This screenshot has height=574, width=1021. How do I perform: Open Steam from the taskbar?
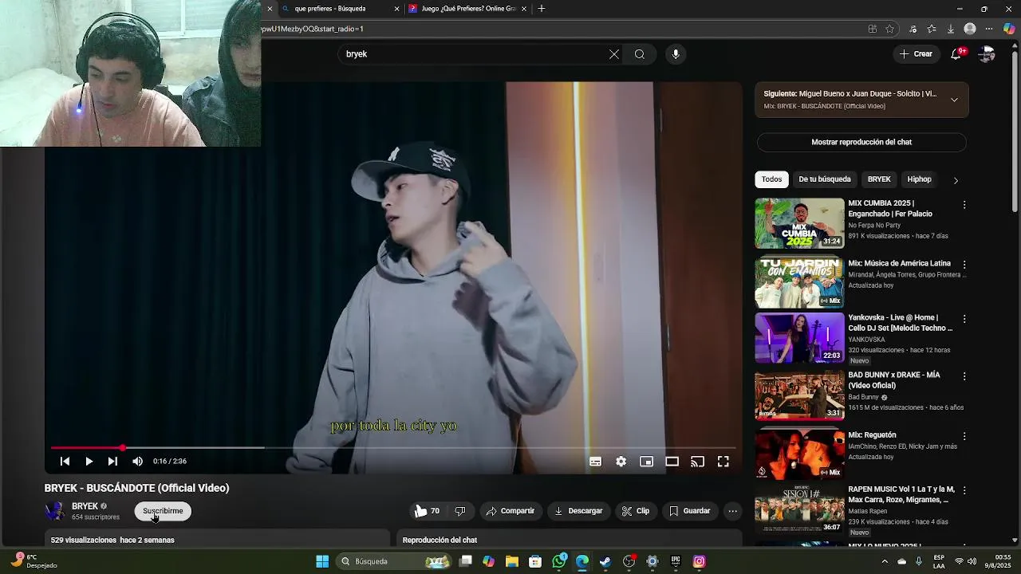605,561
